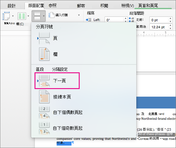Select 自下個奇數頁起 section break

pos(68,128)
